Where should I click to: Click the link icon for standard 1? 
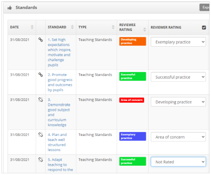click(x=41, y=40)
